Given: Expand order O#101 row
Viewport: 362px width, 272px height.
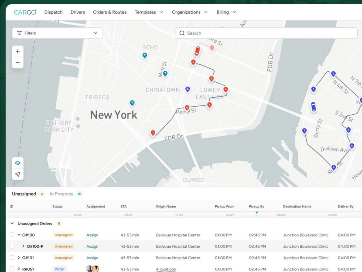Looking at the screenshot, I should (x=19, y=257).
